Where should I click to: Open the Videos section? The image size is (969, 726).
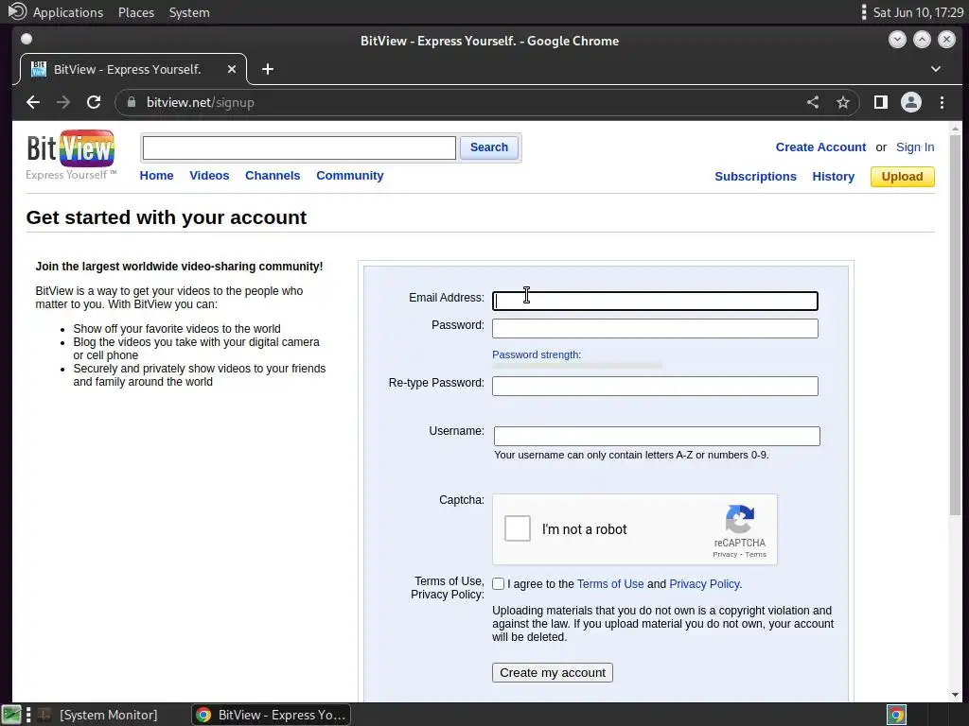[x=209, y=175]
